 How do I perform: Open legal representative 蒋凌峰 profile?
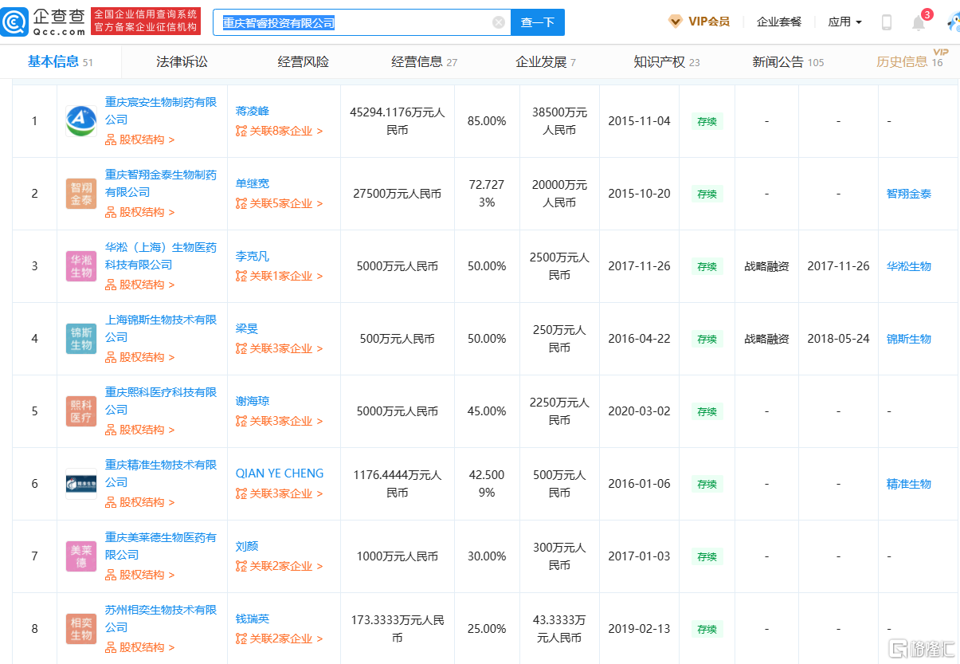[x=253, y=112]
